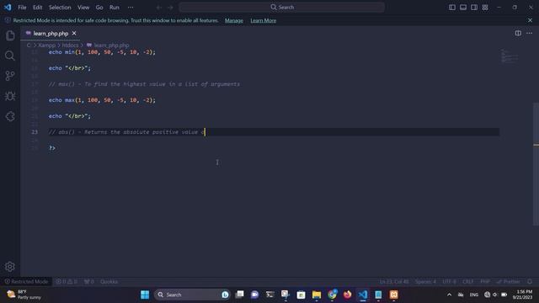Open the weather widget
Image resolution: width=539 pixels, height=303 pixels.
[24, 295]
